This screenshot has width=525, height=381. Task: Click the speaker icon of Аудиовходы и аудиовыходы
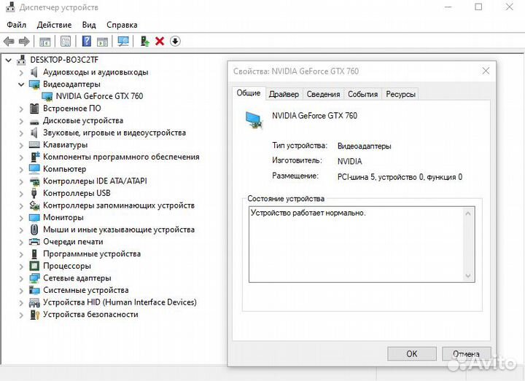pos(34,72)
